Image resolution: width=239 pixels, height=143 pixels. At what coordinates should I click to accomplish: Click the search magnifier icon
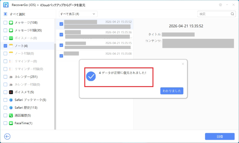pos(232,14)
